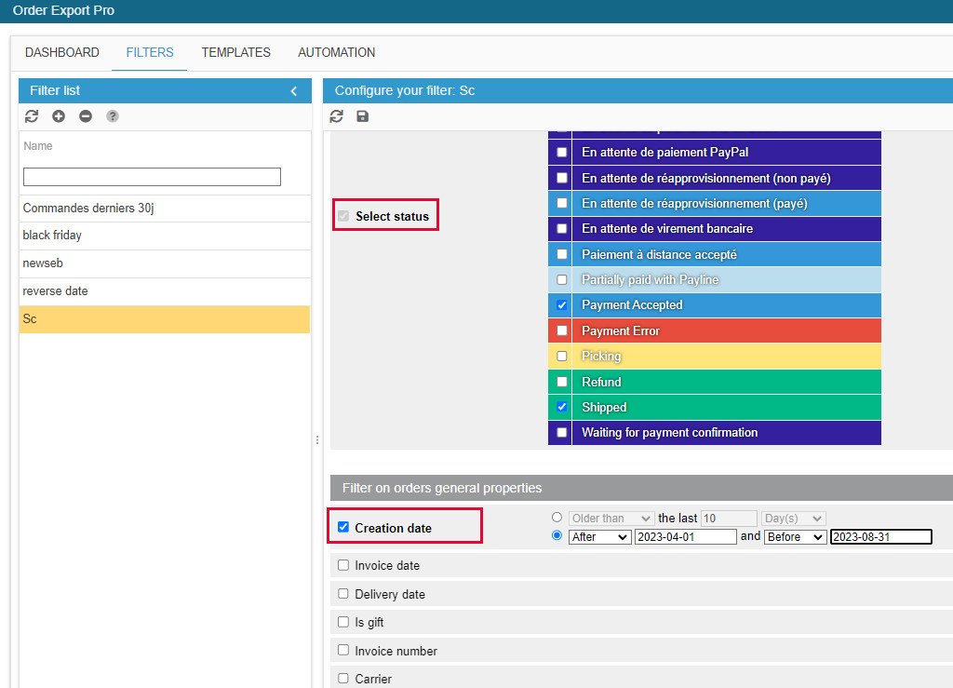953x688 pixels.
Task: Add a new filter with plus icon
Action: point(59,116)
